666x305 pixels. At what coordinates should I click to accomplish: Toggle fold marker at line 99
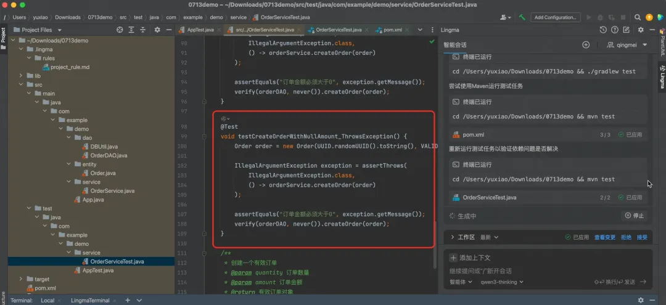pos(204,136)
